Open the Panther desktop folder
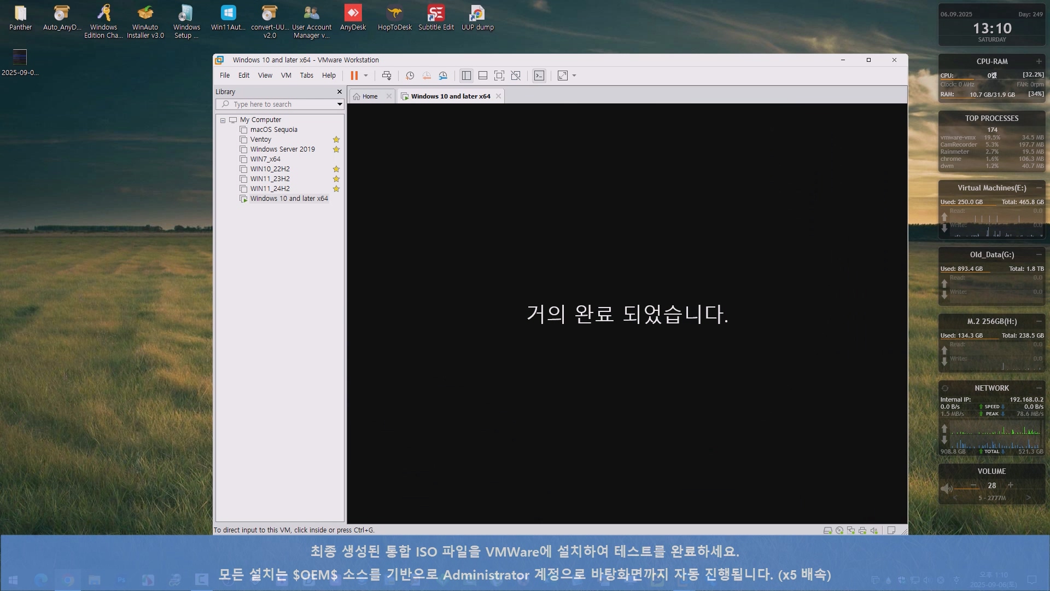 pyautogui.click(x=20, y=18)
